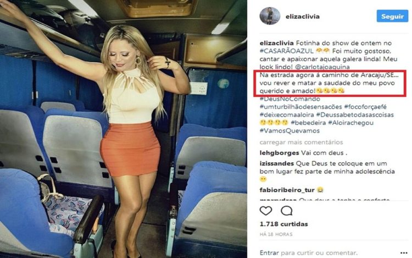Open the #DeusNoComando hashtag
412x258 pixels.
(290, 99)
